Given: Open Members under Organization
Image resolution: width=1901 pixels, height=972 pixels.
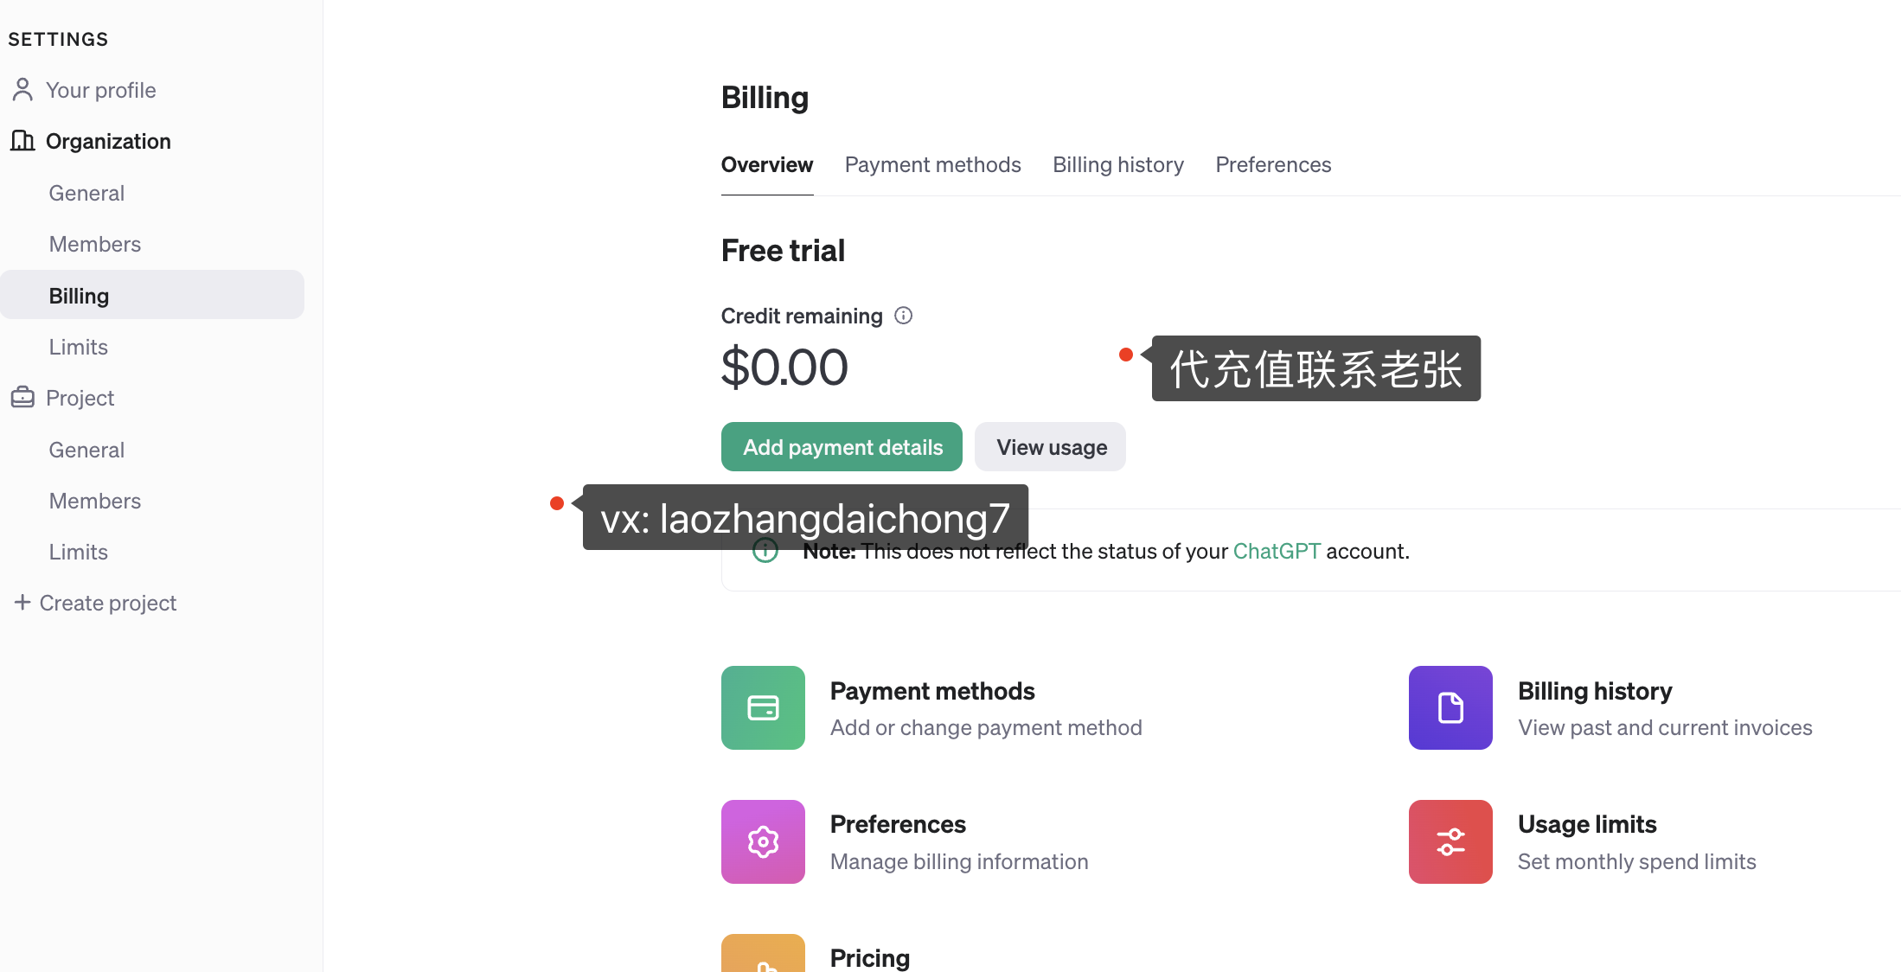Looking at the screenshot, I should tap(95, 244).
